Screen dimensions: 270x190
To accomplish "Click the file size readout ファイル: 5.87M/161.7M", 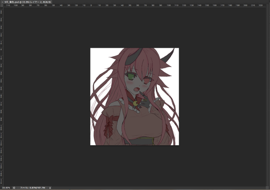I will (33, 188).
